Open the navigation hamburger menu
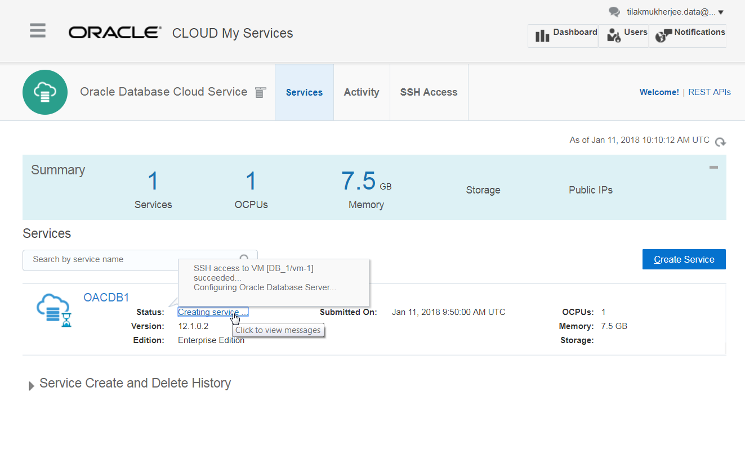 point(37,31)
